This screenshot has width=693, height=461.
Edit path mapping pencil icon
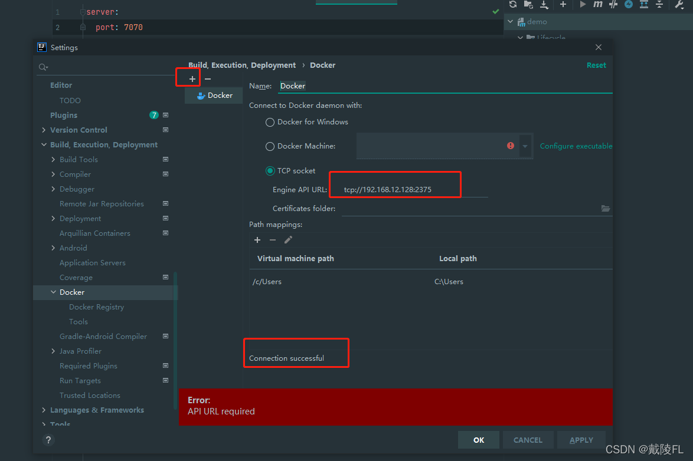point(288,240)
